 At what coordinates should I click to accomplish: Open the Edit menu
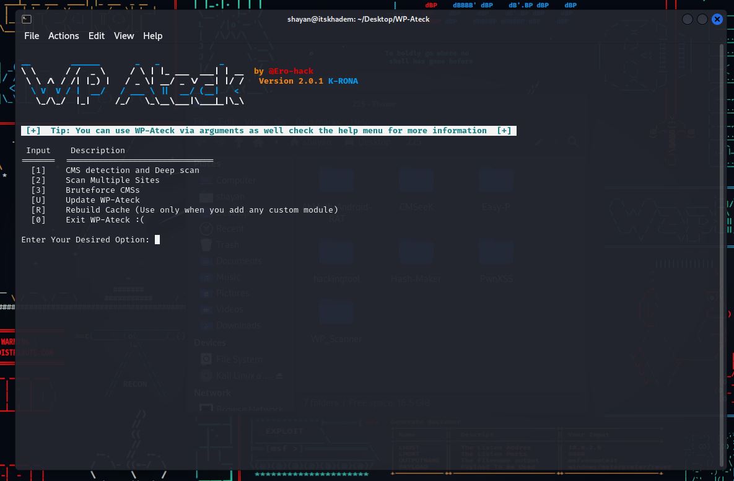tap(97, 36)
